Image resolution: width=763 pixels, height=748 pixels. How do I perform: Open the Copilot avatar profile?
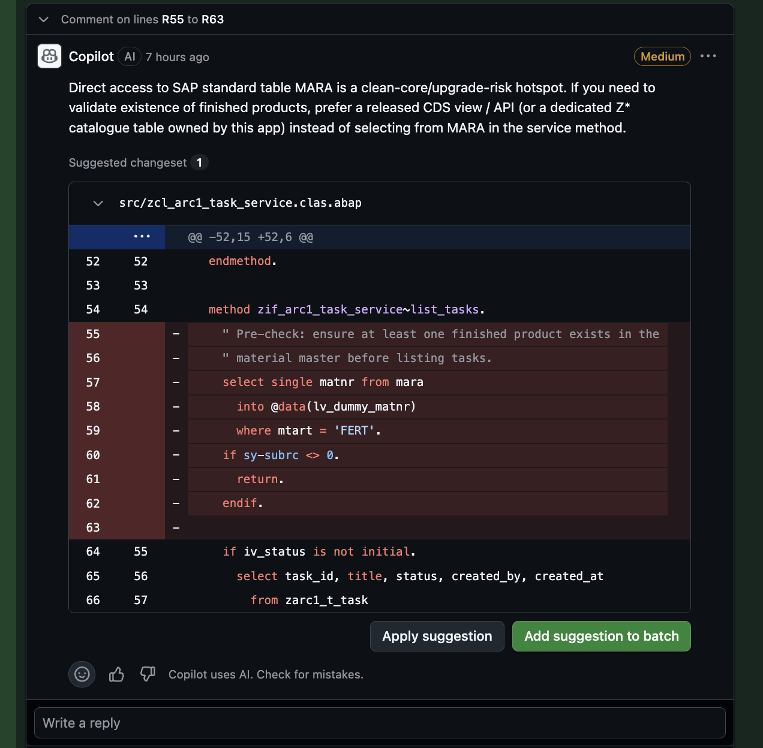tap(50, 56)
